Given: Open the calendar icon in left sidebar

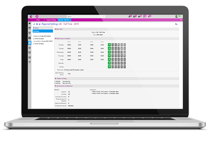Looking at the screenshot, I should click(x=30, y=28).
